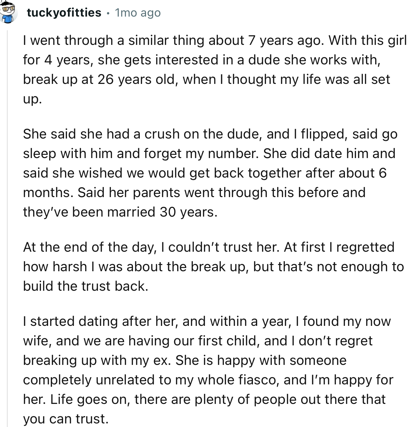409x427 pixels.
Task: Collapse the comment using the thread line
Action: point(7,228)
